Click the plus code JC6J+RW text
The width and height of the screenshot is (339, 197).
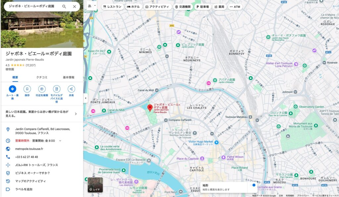(36, 165)
